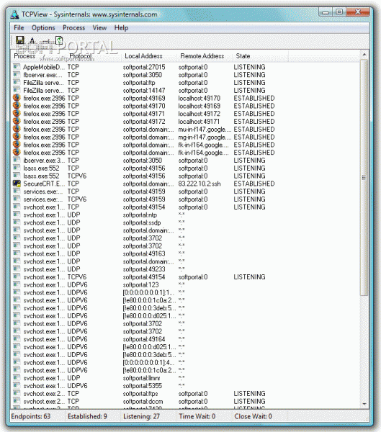Click Firefox icon in the softportal:49169 row

17,97
